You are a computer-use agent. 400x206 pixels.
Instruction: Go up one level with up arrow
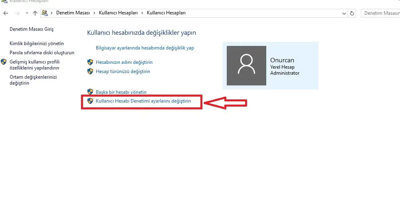[35, 13]
